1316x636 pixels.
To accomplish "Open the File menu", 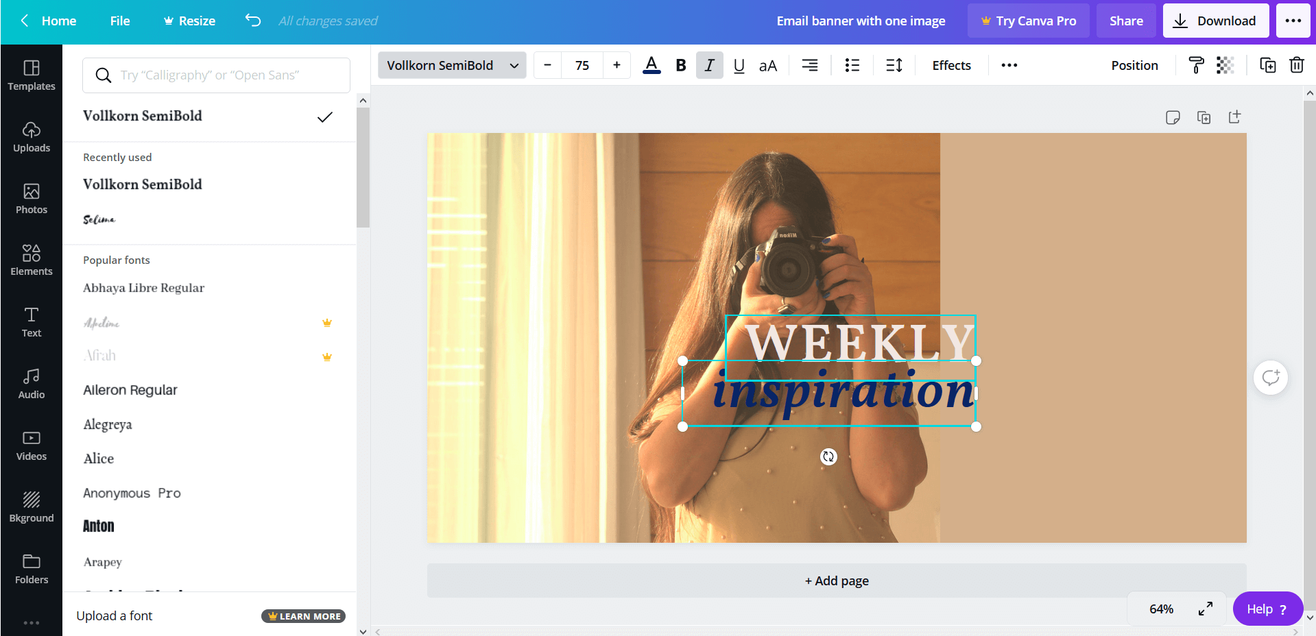I will click(x=120, y=21).
